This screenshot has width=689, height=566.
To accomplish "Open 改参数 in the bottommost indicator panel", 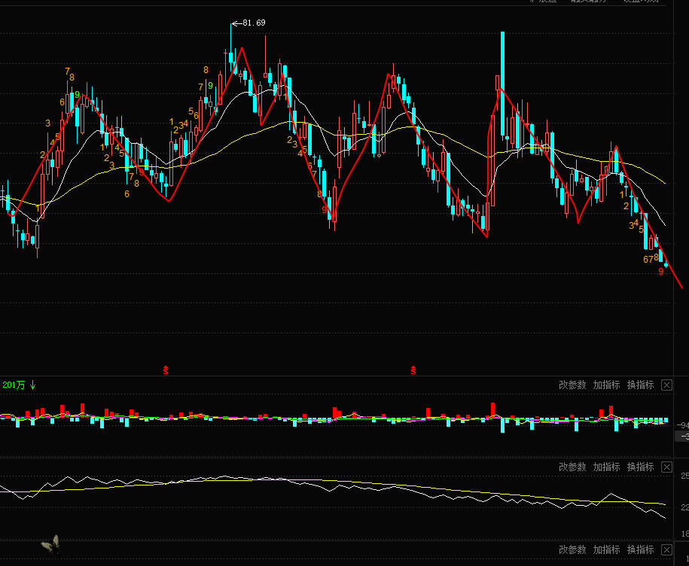I will click(572, 549).
